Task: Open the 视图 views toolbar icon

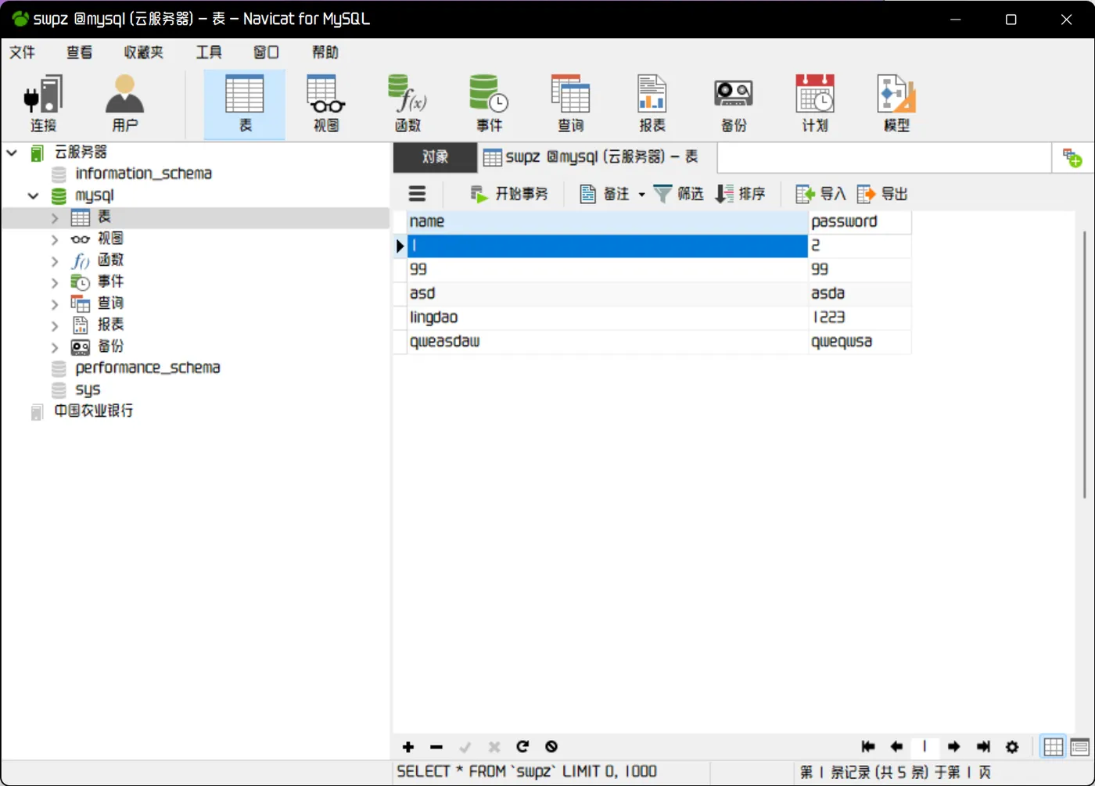Action: tap(326, 104)
